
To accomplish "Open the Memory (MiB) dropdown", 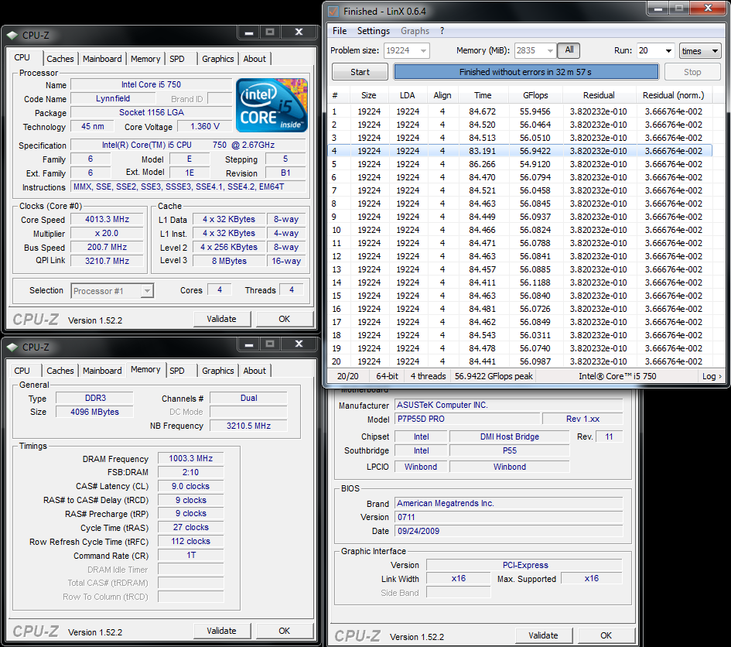I will [550, 50].
